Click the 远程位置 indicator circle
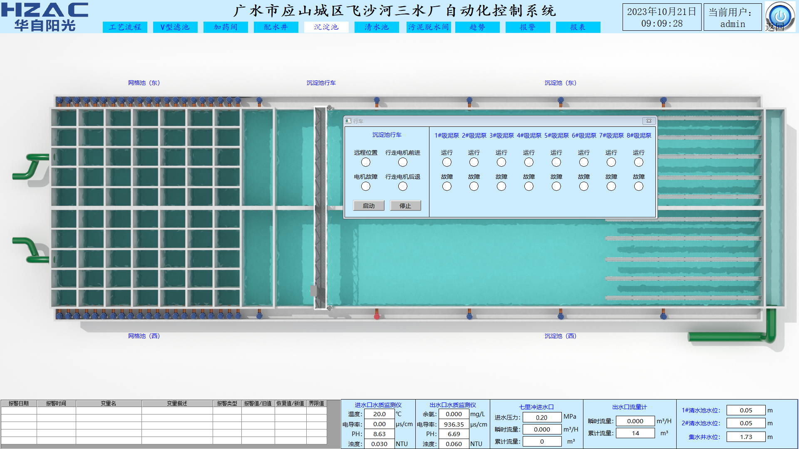Image resolution: width=799 pixels, height=449 pixels. pyautogui.click(x=365, y=162)
